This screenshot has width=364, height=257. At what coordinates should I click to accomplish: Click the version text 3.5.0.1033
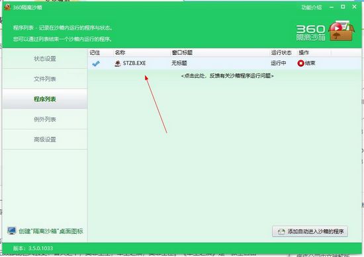tap(40, 248)
